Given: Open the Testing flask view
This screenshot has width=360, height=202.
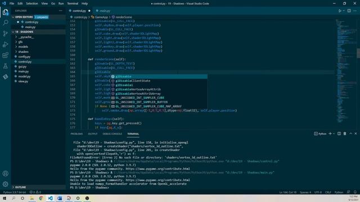Looking at the screenshot, I should 5,66.
